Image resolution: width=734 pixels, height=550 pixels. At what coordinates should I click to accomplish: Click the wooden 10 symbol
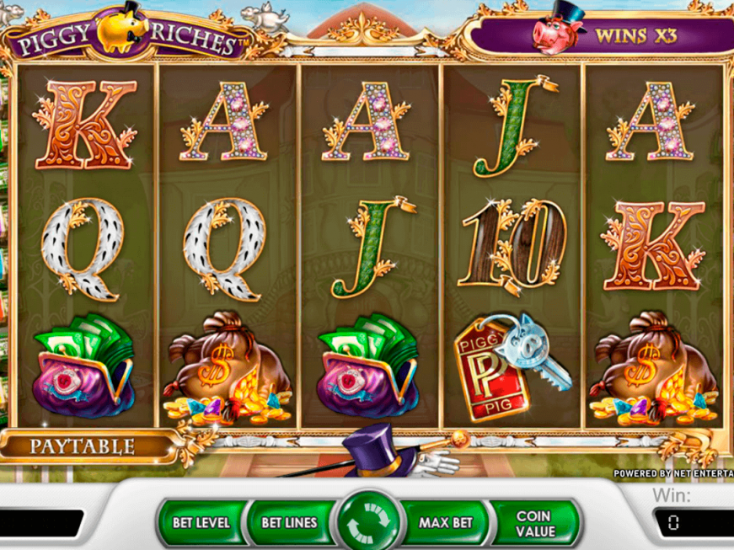pyautogui.click(x=512, y=247)
